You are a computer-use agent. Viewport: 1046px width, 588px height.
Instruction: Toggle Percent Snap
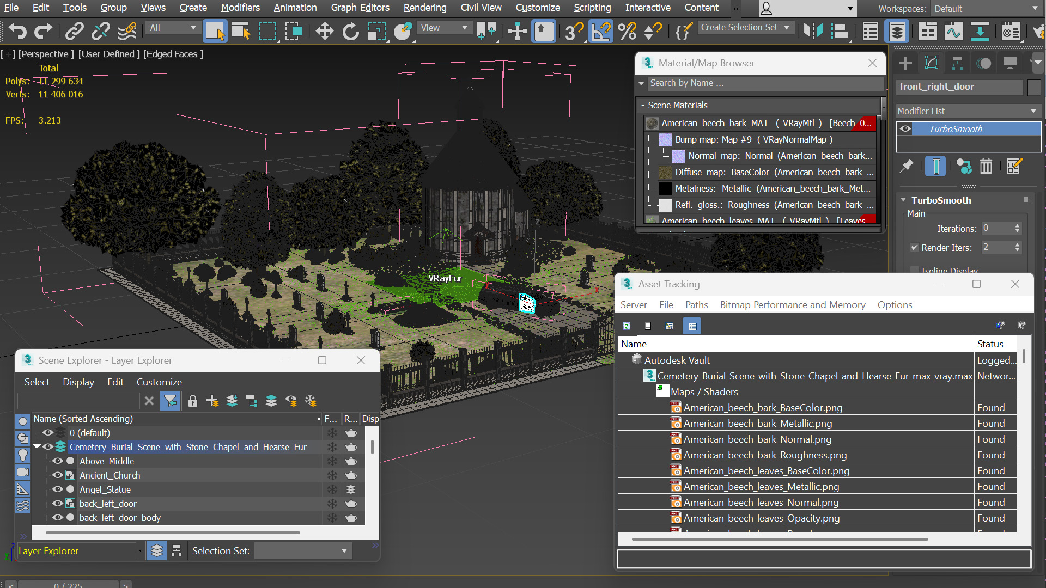627,31
